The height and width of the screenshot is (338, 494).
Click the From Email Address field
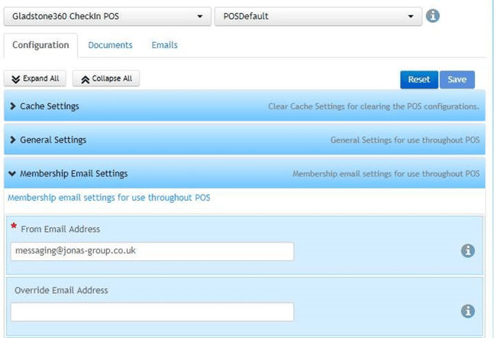152,251
